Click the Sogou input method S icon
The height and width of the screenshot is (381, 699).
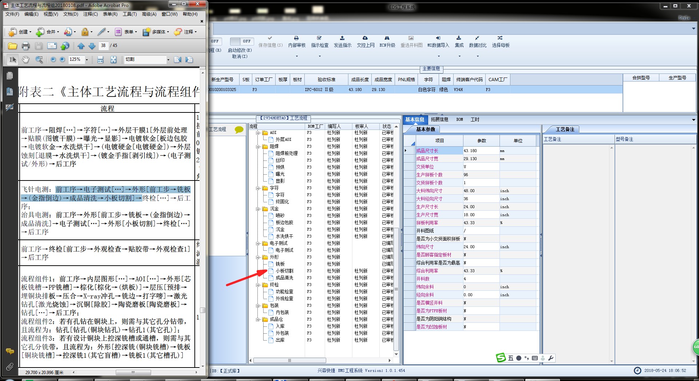501,358
